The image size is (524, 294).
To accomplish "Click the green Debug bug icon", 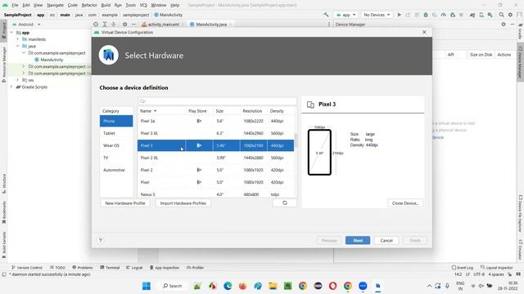I will [x=426, y=15].
